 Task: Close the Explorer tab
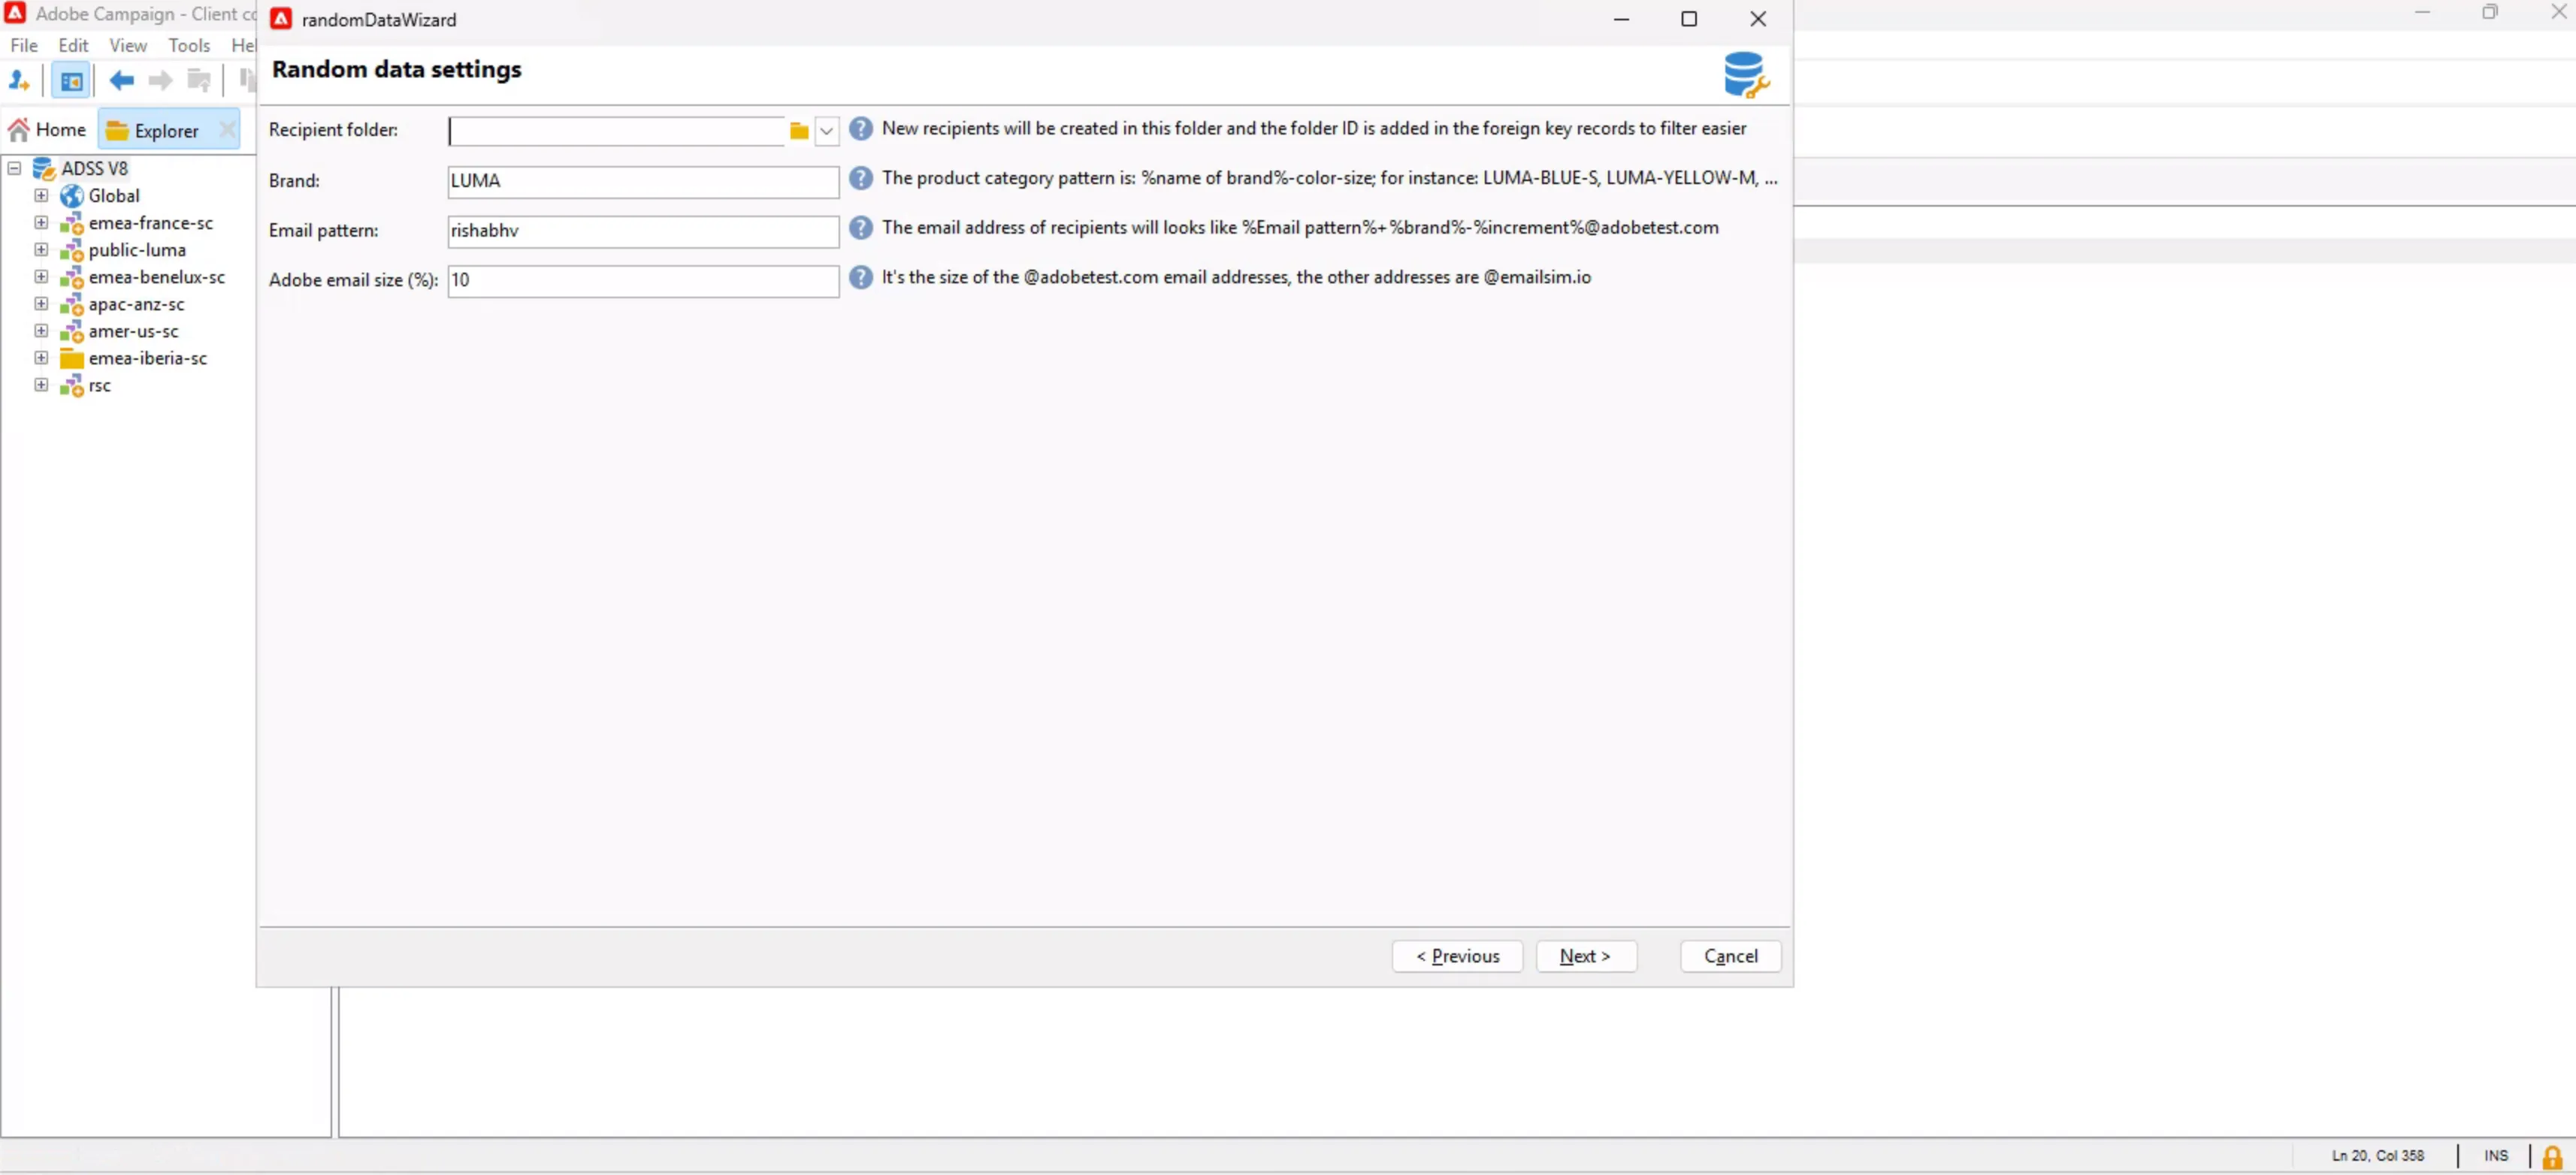(228, 130)
